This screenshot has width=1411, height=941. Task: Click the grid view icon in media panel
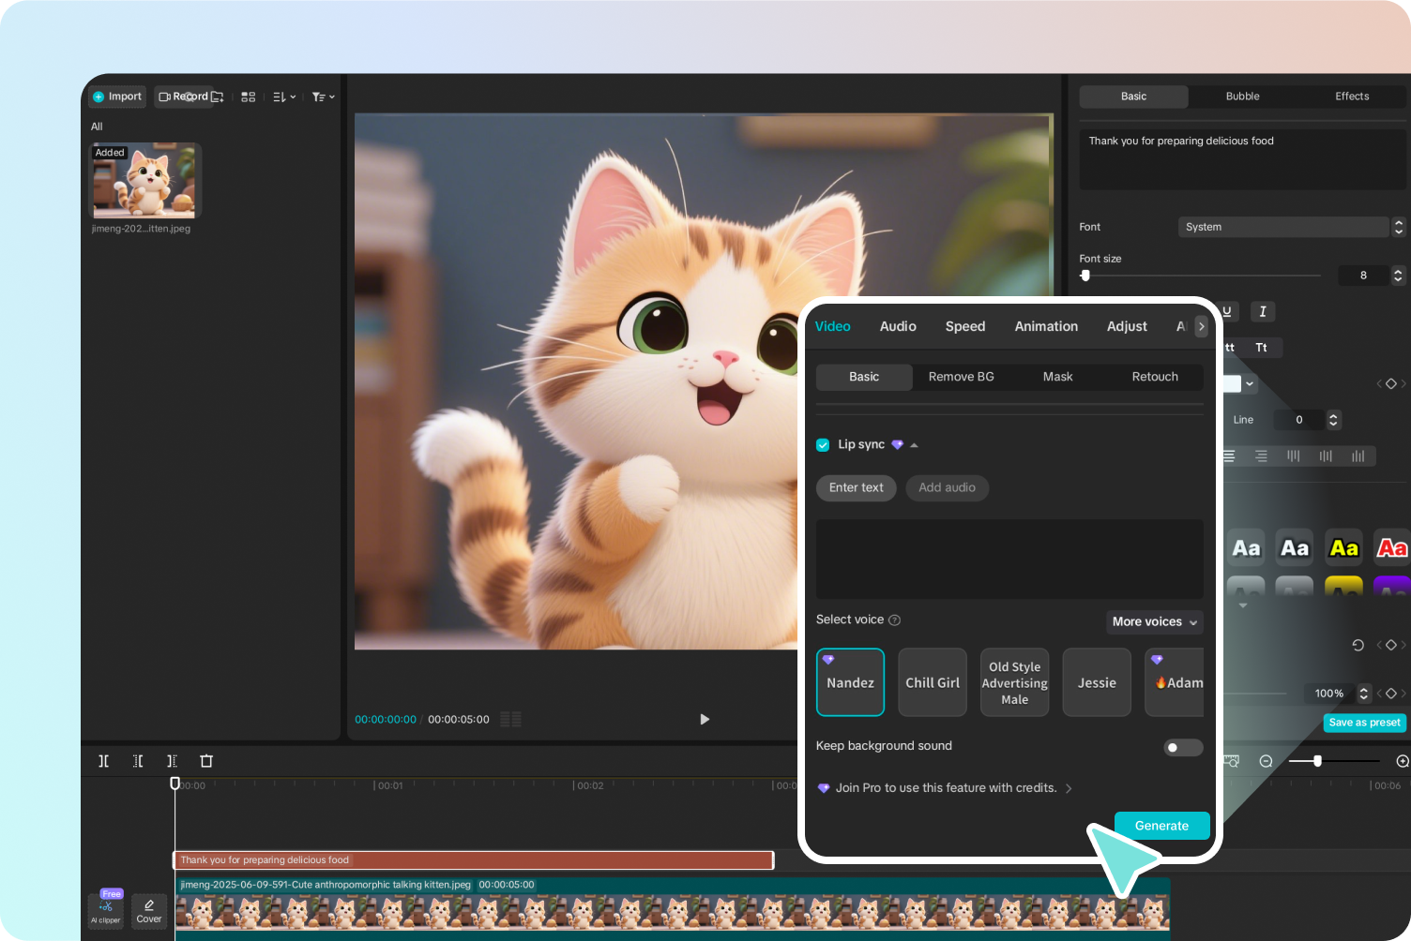coord(248,97)
